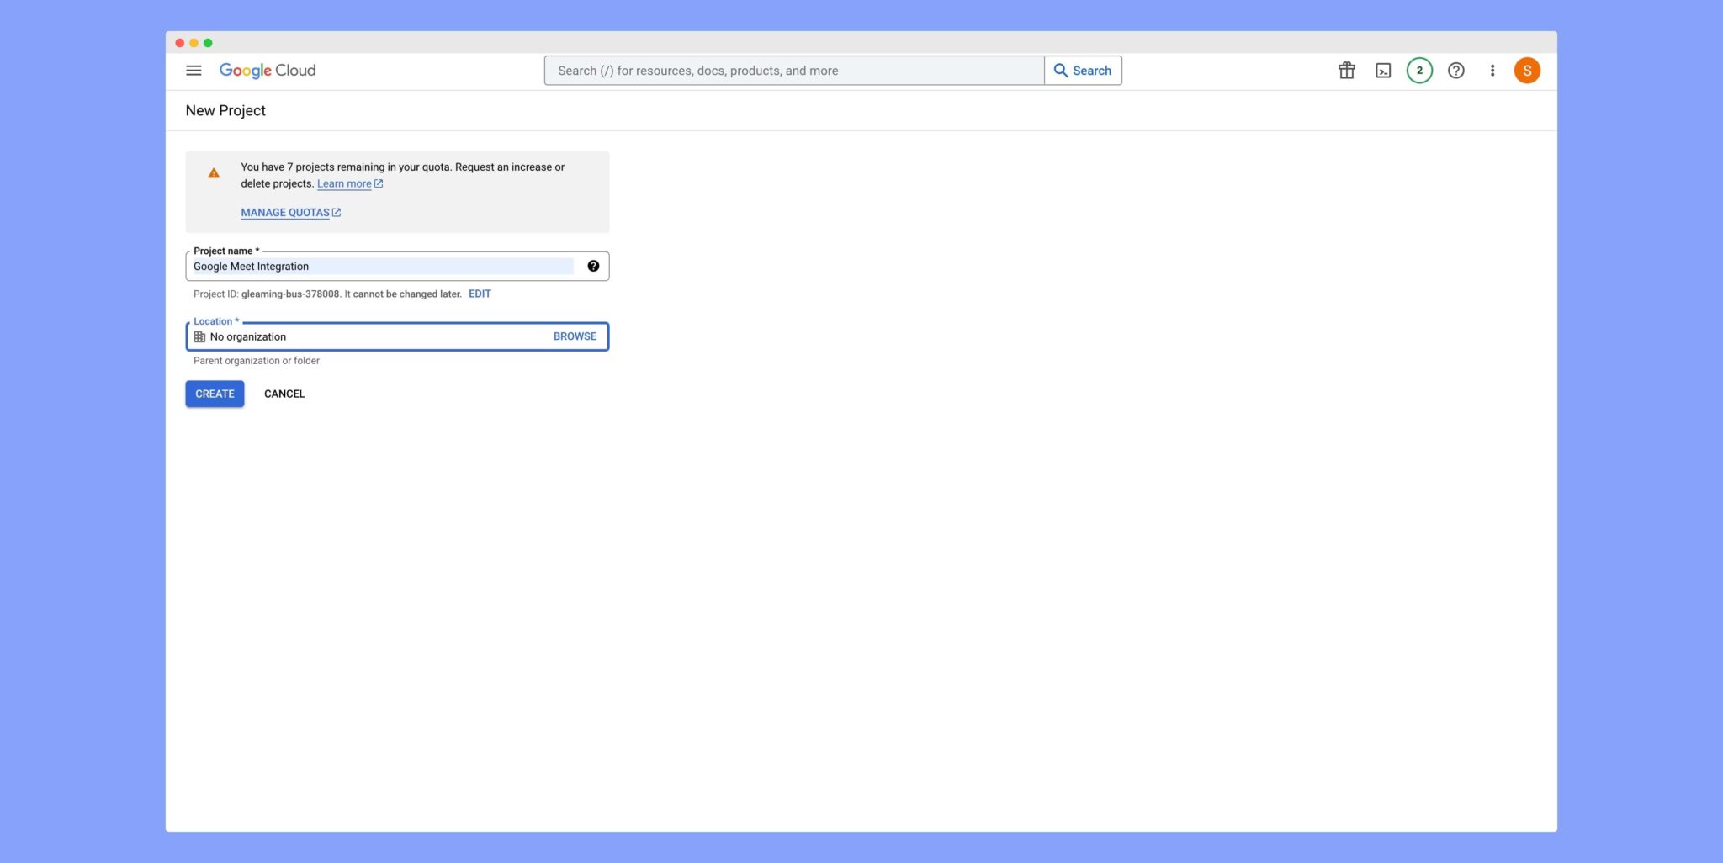
Task: Open notifications showing 2 activities
Action: [1419, 71]
